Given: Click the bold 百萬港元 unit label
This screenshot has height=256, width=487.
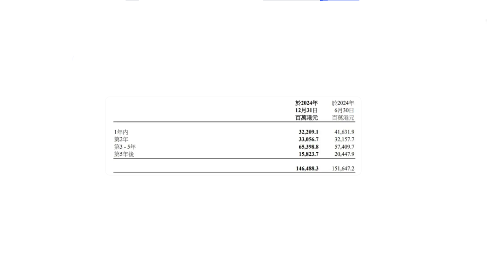Looking at the screenshot, I should [306, 118].
